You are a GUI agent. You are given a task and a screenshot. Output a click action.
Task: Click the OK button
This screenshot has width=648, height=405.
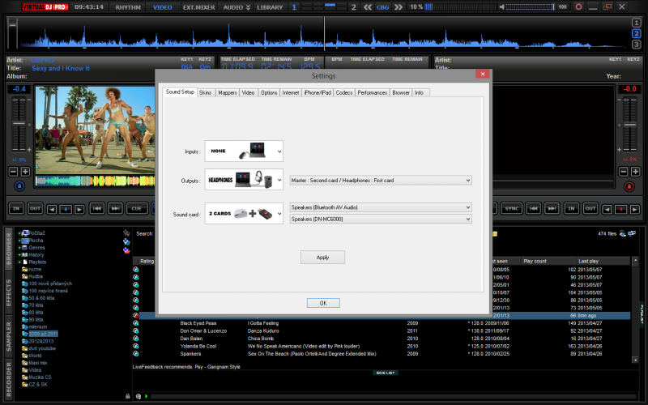[x=322, y=303]
